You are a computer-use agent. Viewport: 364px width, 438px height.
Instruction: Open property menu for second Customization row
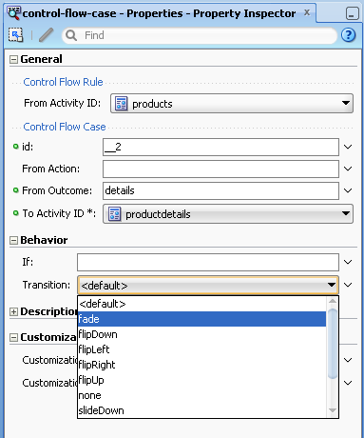point(348,383)
